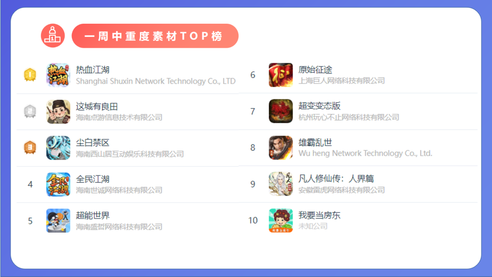Open the 雄霸乱世 warrior icon
Viewport: 492px width, 277px height.
pyautogui.click(x=281, y=148)
